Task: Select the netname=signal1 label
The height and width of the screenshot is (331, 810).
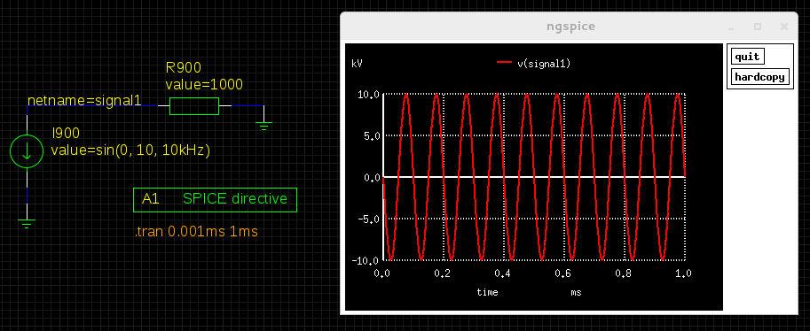Action: (84, 100)
